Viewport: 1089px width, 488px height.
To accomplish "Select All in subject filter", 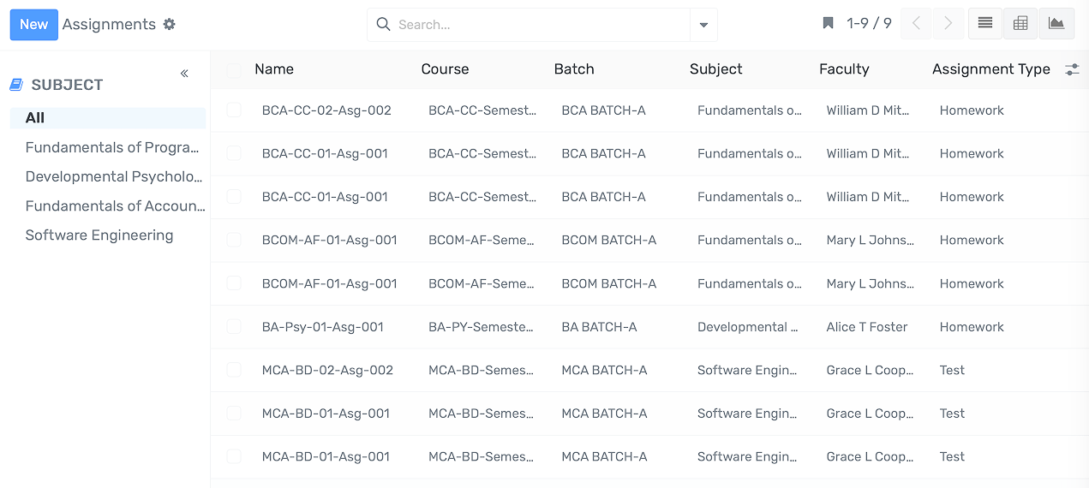I will pyautogui.click(x=108, y=118).
